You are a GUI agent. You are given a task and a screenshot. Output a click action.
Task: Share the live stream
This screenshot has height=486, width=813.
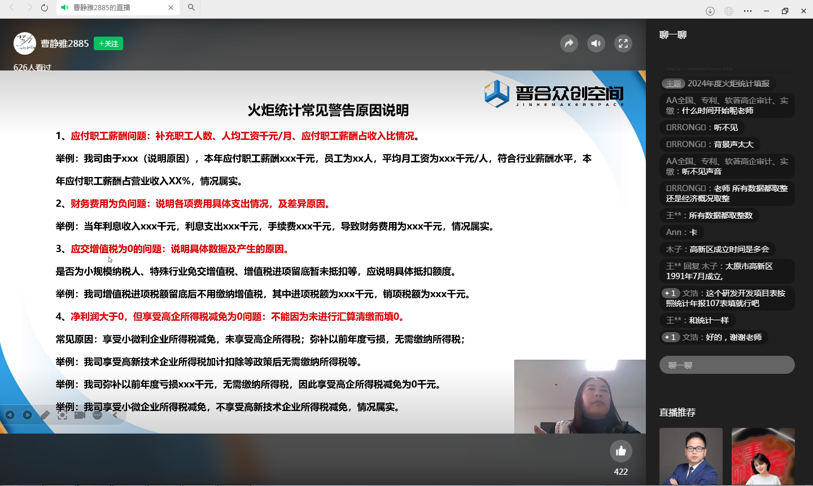569,43
